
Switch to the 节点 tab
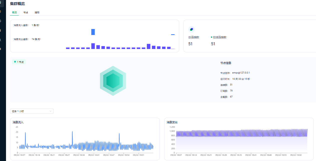[x=26, y=12]
